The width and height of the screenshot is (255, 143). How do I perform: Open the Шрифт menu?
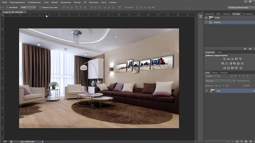[x=55, y=2]
